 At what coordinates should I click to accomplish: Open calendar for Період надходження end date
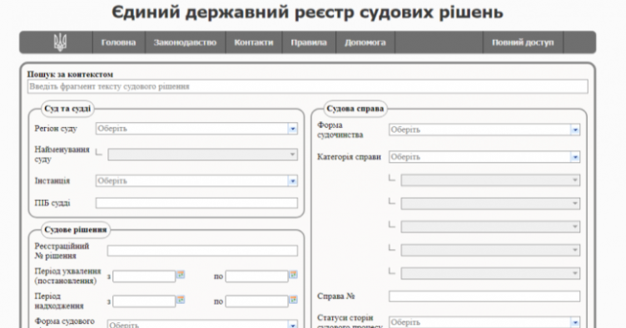pyautogui.click(x=293, y=300)
